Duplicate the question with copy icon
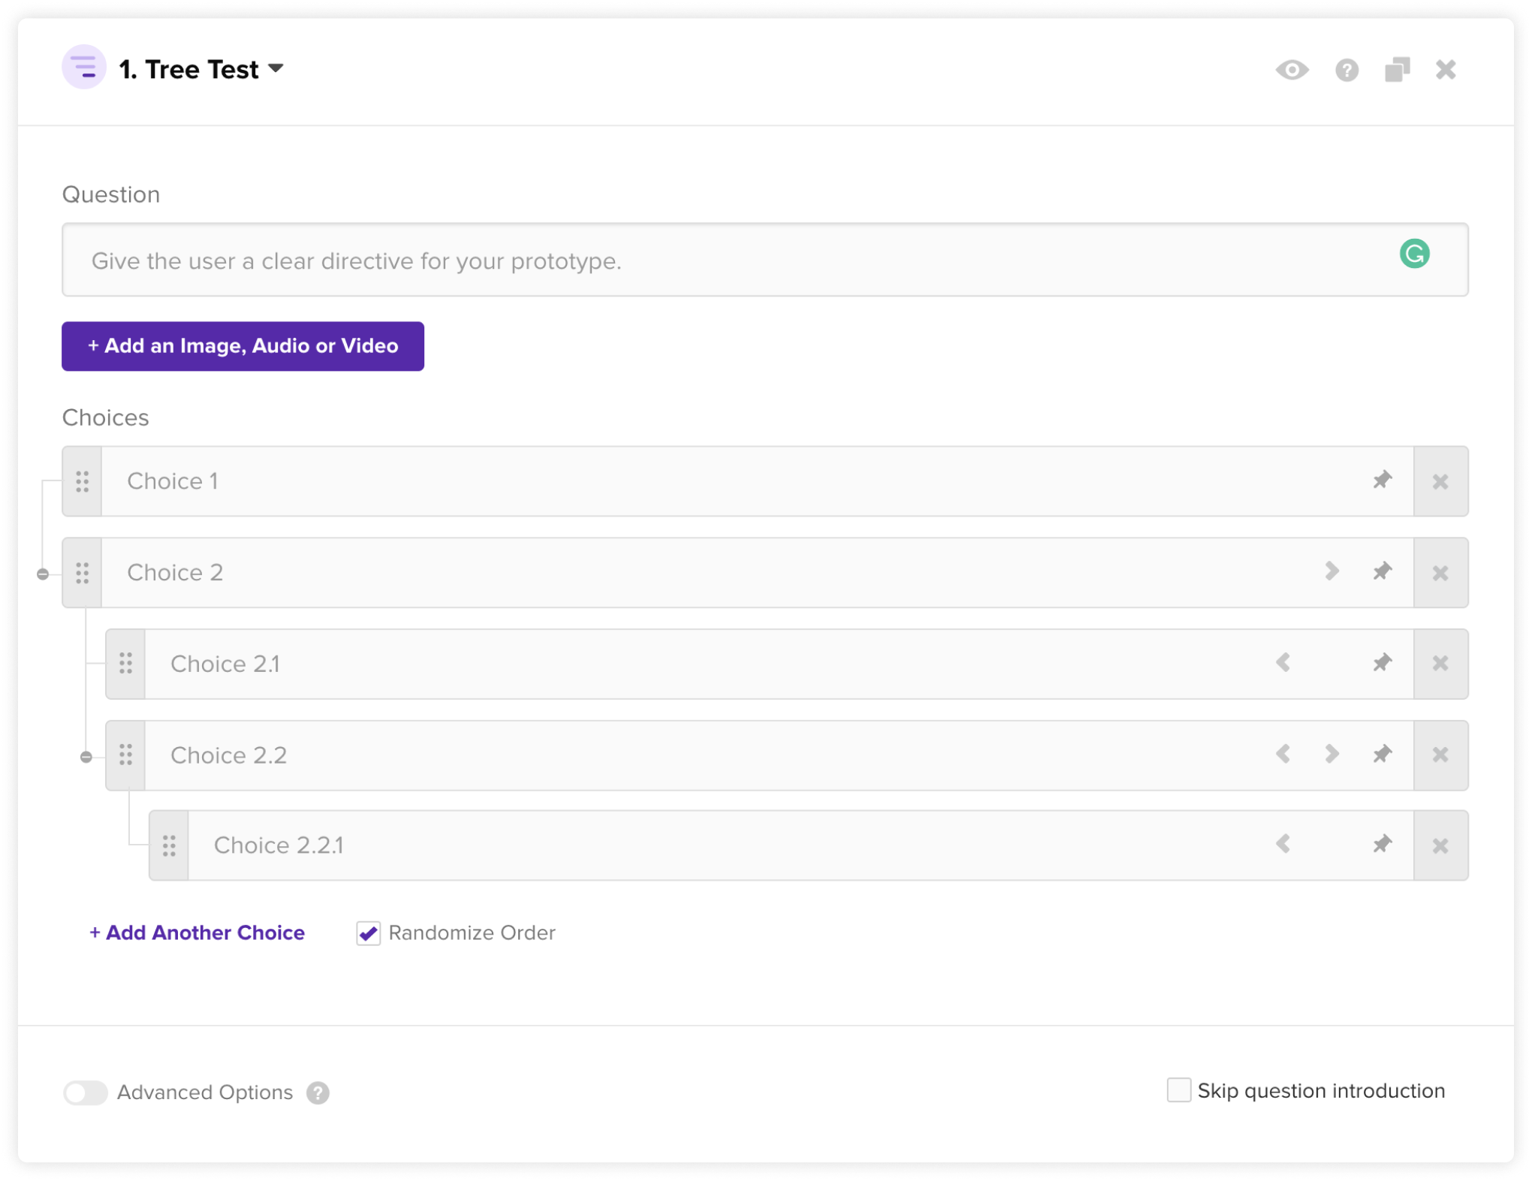 (1397, 70)
